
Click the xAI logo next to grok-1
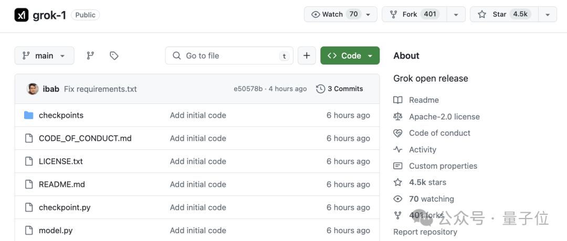22,15
